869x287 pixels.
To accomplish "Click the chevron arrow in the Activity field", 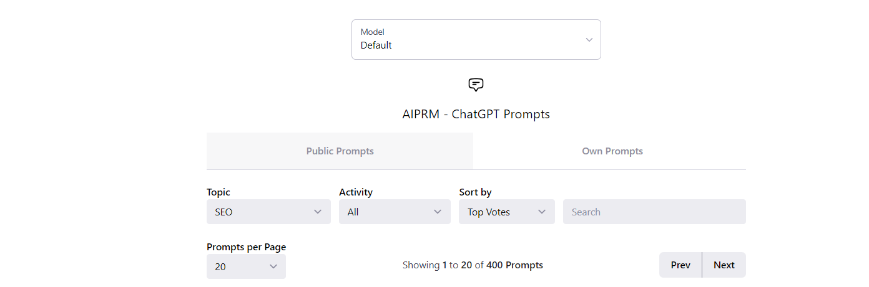I will [x=438, y=212].
